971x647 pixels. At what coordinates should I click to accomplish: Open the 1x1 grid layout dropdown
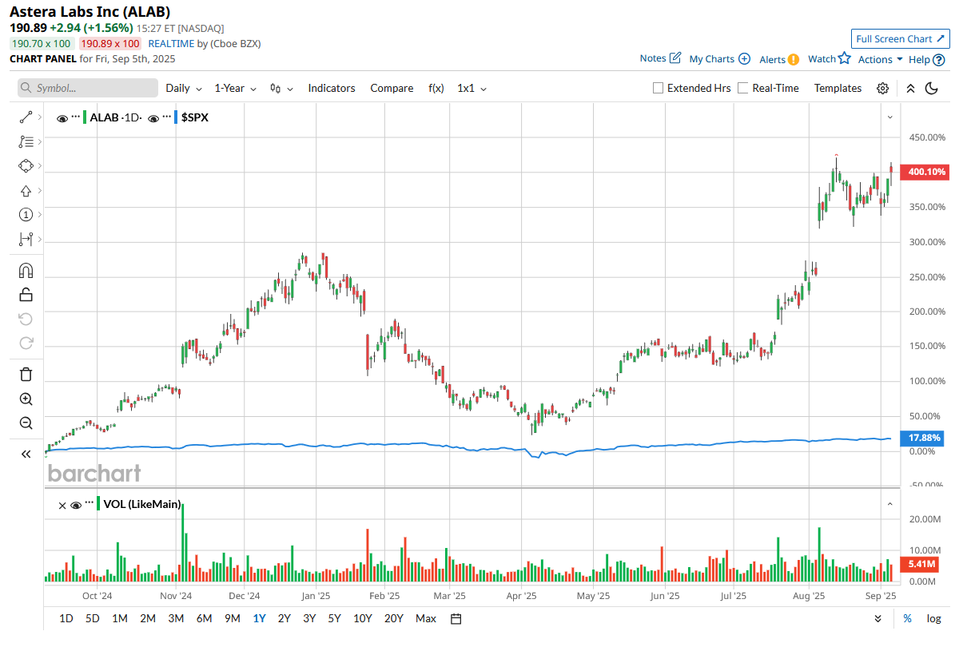pyautogui.click(x=472, y=89)
